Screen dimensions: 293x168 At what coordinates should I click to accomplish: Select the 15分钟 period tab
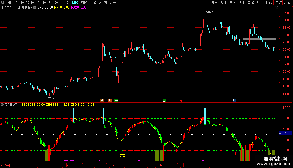point(41,2)
